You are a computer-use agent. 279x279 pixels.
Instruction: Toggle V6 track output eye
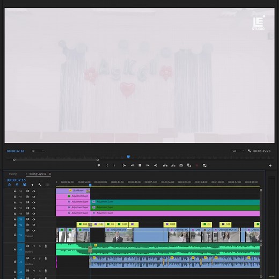(x=34, y=202)
